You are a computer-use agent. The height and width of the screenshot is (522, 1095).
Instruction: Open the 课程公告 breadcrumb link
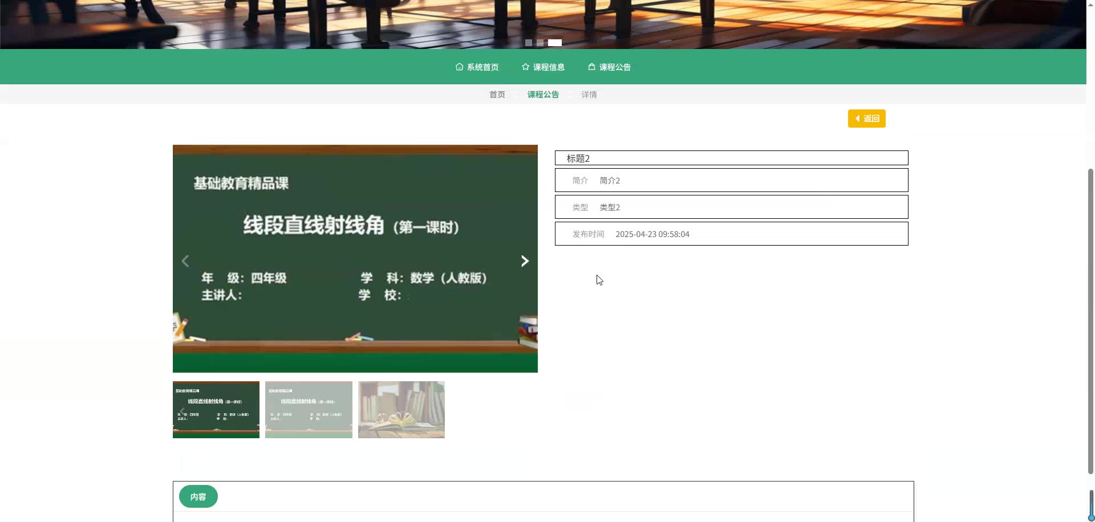[543, 95]
